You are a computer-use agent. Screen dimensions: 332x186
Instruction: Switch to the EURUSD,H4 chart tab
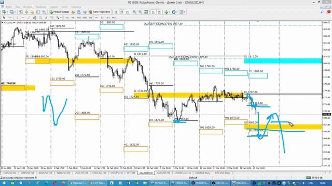(x=10, y=173)
